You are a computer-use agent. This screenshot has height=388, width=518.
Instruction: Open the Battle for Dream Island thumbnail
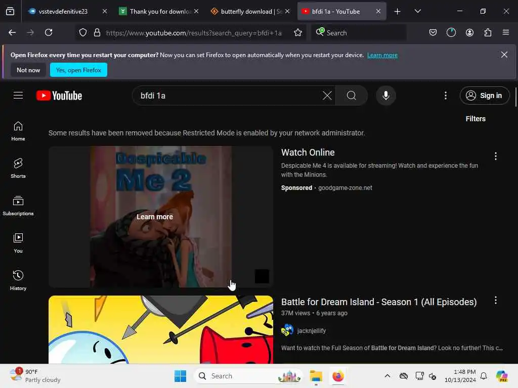tap(161, 329)
